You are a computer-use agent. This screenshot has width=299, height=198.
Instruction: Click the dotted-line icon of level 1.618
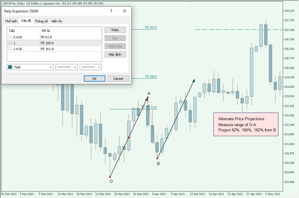[x=10, y=49]
